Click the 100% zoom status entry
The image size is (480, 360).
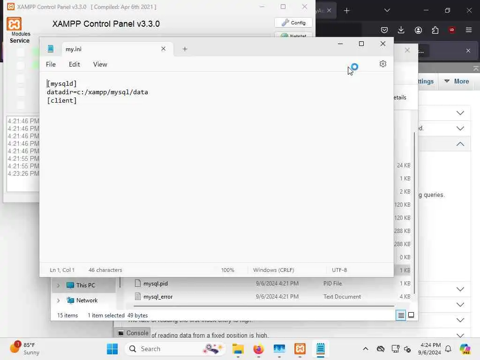point(227,270)
